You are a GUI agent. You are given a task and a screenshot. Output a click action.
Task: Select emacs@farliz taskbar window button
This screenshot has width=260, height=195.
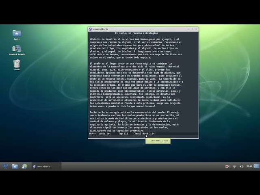tap(46, 166)
